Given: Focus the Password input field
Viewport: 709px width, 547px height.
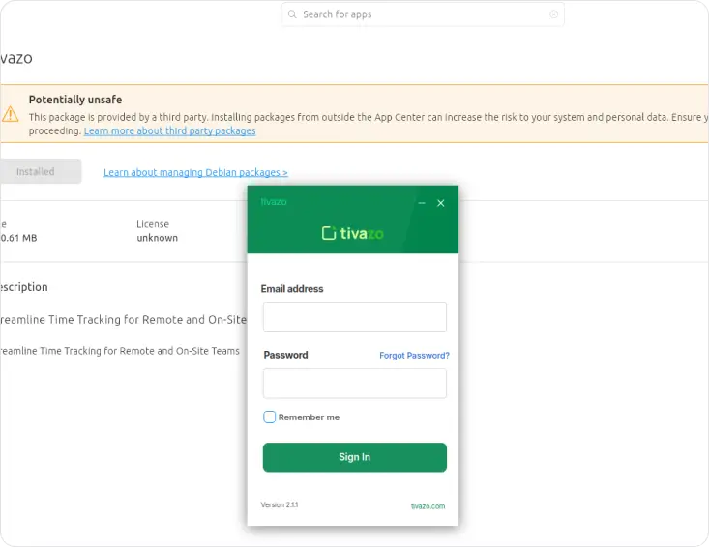Looking at the screenshot, I should point(354,384).
